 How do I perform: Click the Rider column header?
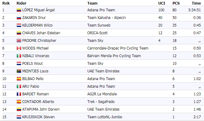21,3
